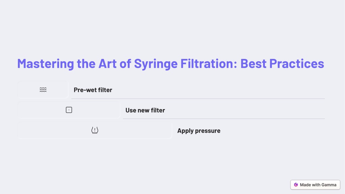This screenshot has width=345, height=194.
Task: Click the word Syringe in the heading
Action: tap(156, 64)
